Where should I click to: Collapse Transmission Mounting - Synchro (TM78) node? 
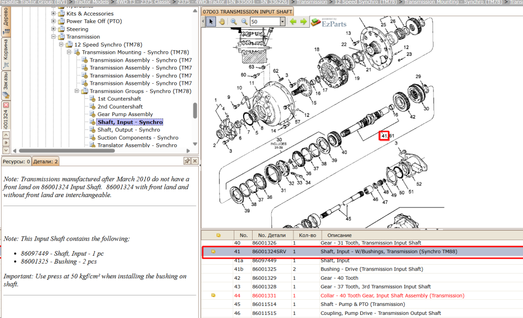point(69,52)
